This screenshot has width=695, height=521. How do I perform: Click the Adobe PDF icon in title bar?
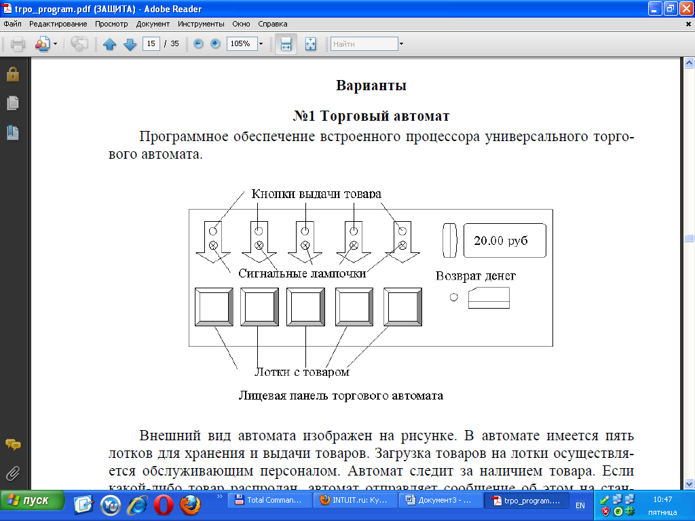click(7, 8)
